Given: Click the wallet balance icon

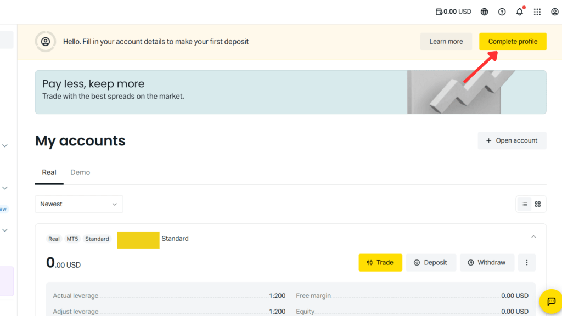Looking at the screenshot, I should tap(439, 12).
